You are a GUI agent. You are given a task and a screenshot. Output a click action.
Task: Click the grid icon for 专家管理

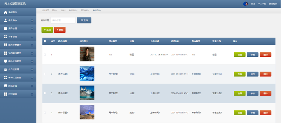[6, 37]
